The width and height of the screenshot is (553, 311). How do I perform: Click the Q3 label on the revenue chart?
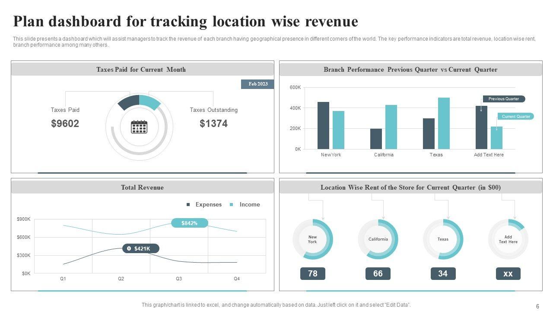179,279
